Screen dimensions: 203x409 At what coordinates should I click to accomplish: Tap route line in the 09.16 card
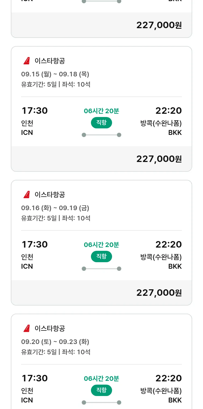pyautogui.click(x=101, y=269)
